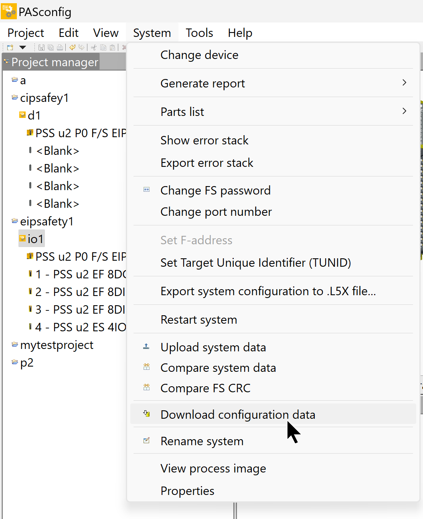The image size is (423, 519).
Task: Expand the Parts list submenu arrow
Action: [404, 111]
